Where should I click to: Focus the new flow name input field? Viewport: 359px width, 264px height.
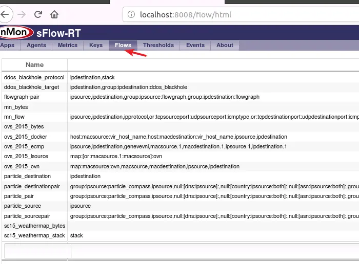point(38,251)
